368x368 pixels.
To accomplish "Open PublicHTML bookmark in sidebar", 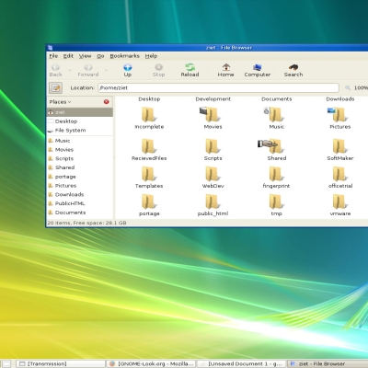I will (80, 203).
